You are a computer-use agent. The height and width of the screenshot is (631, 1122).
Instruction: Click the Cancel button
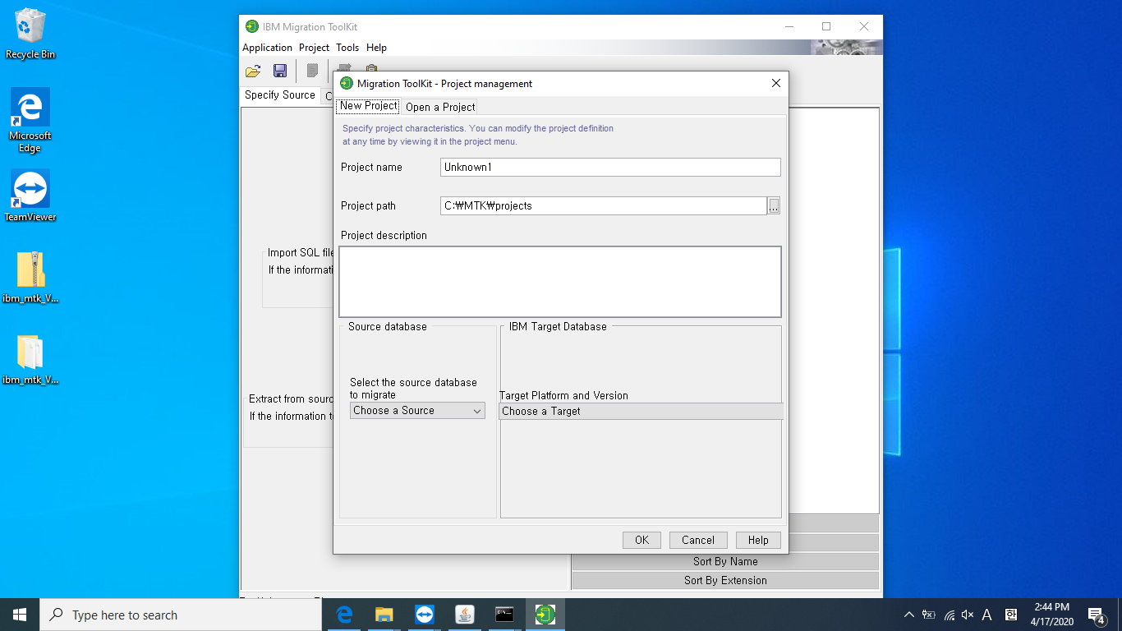[698, 540]
